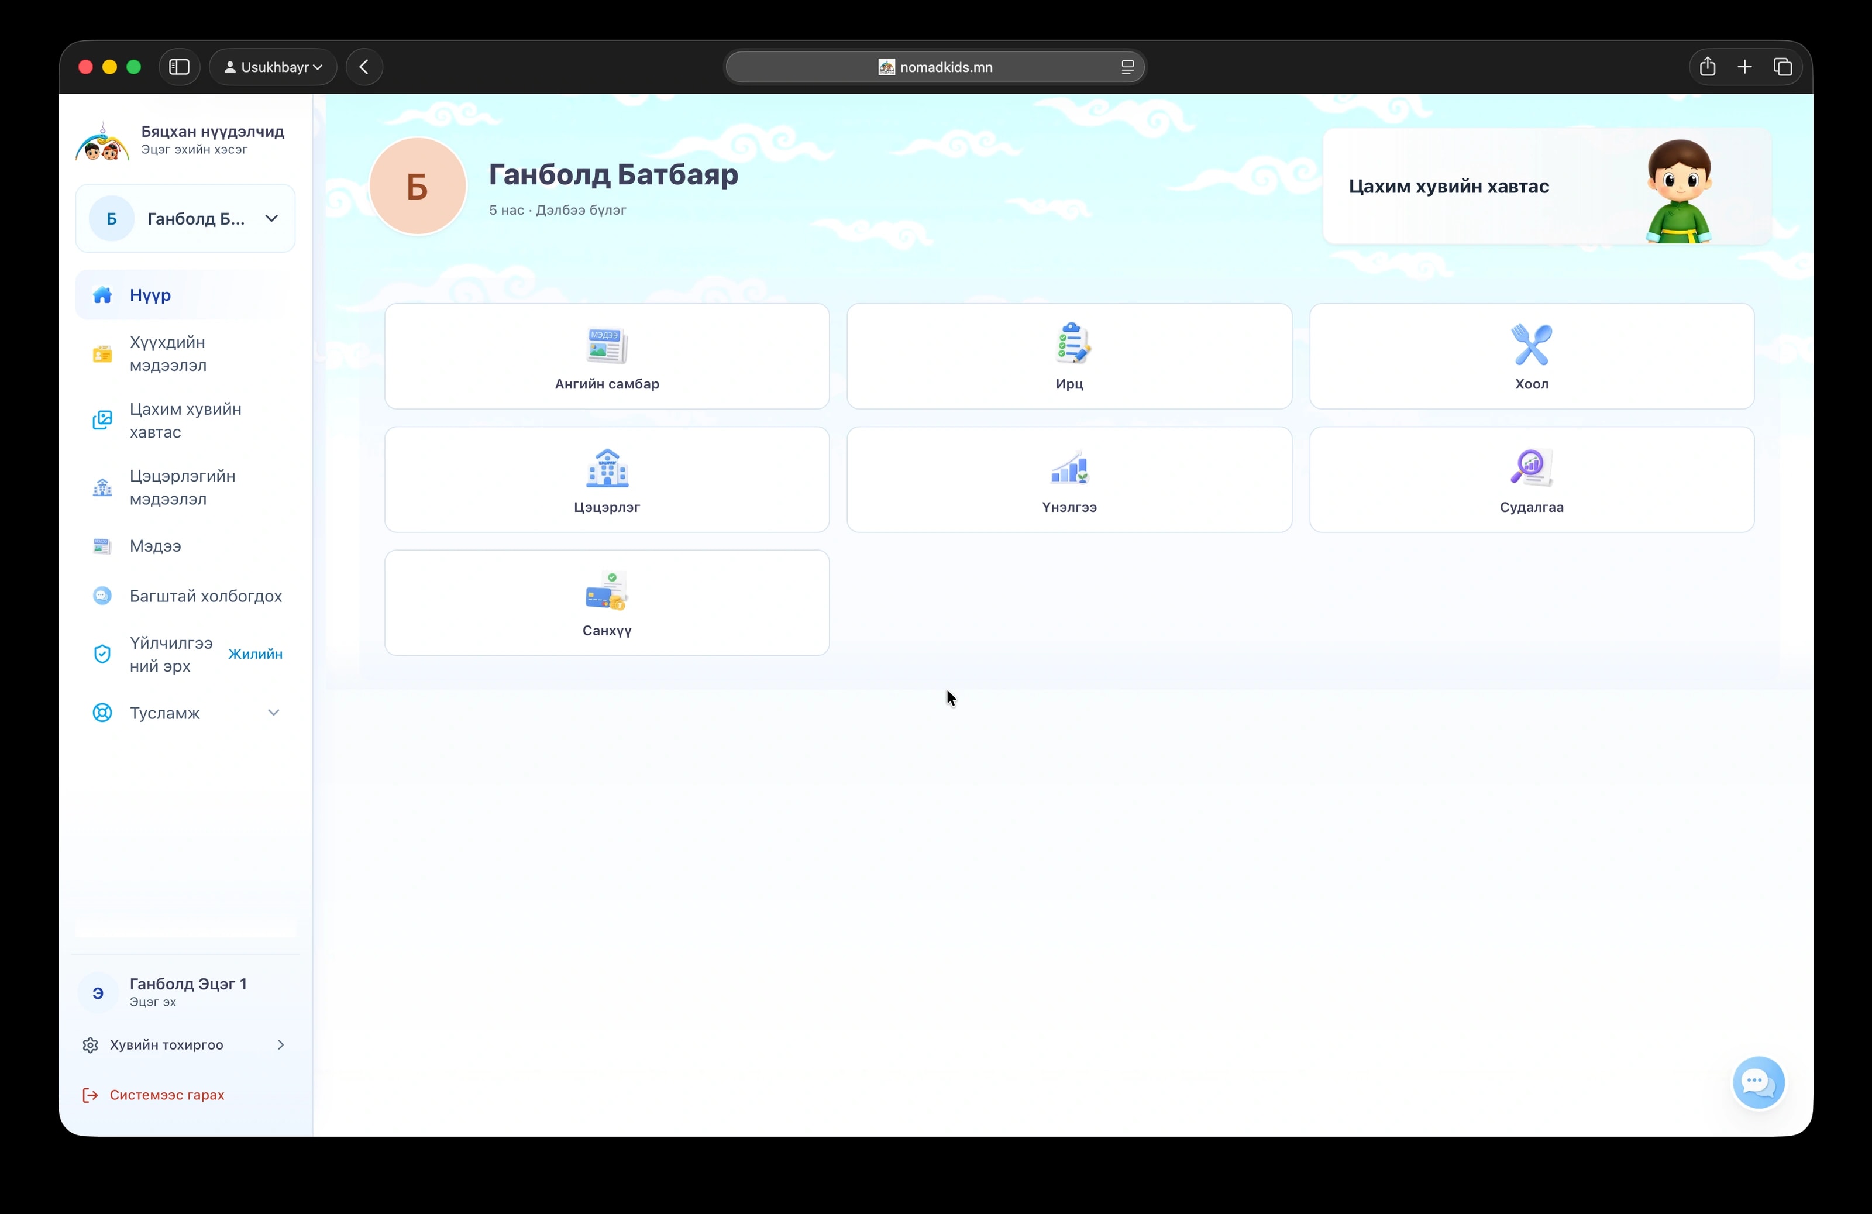Click Системээс гарах logout link

pos(154,1095)
